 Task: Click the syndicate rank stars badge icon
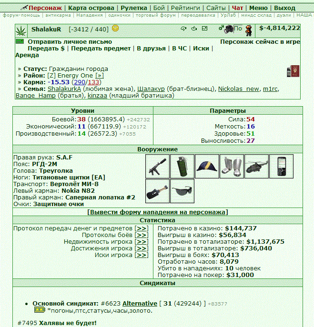40,310
